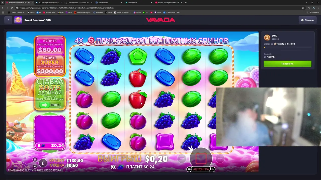
Task: Go back with the Vavada back arrow
Action: (8, 20)
